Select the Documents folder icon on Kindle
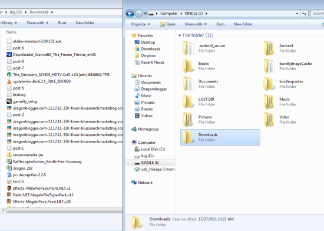324x231 pixels. click(x=188, y=84)
